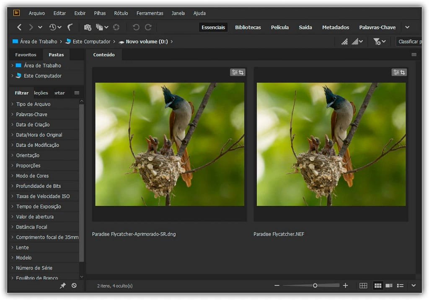Expand the chevron after Novo volume (D:)
This screenshot has height=300, width=429.
click(x=171, y=41)
